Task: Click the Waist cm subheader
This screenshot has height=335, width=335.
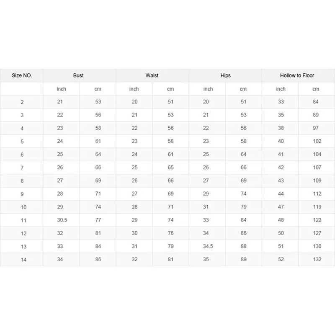Action: pyautogui.click(x=170, y=89)
